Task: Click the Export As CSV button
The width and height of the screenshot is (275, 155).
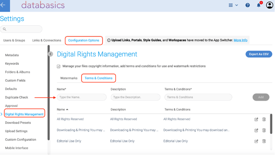Action: pyautogui.click(x=259, y=54)
